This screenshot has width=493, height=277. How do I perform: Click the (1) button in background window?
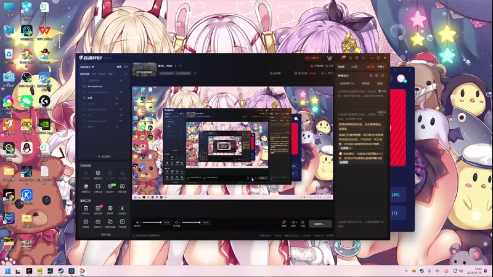click(397, 213)
